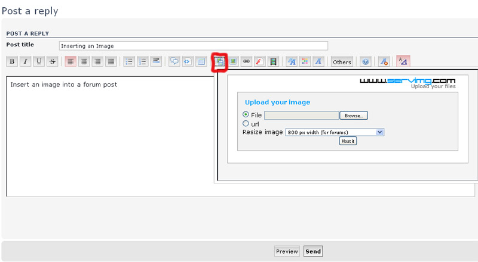Click the 'Upload your image' heading

click(277, 102)
